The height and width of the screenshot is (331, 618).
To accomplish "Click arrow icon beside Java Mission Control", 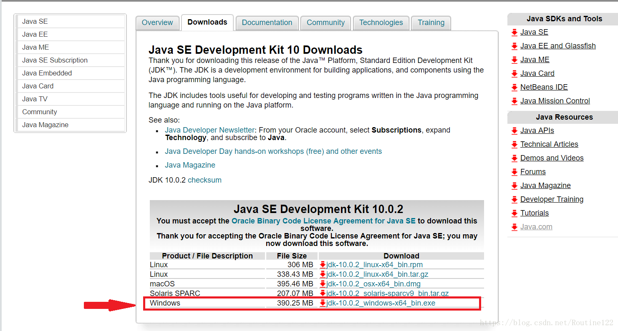I will pos(515,101).
